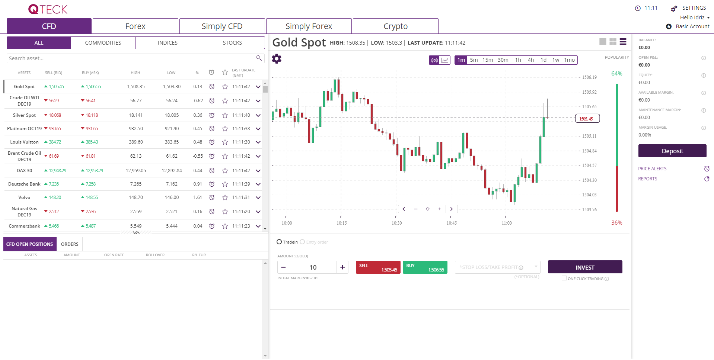Open the Orders tab
Image resolution: width=714 pixels, height=360 pixels.
(70, 244)
